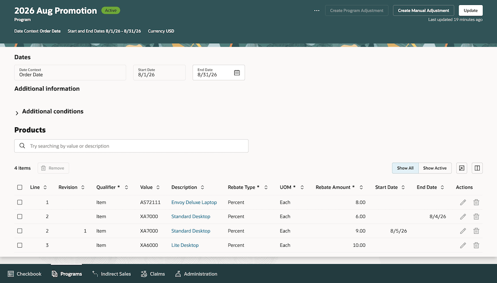Edit the Lite Desktop row
Viewport: 497px width, 283px height.
point(463,245)
